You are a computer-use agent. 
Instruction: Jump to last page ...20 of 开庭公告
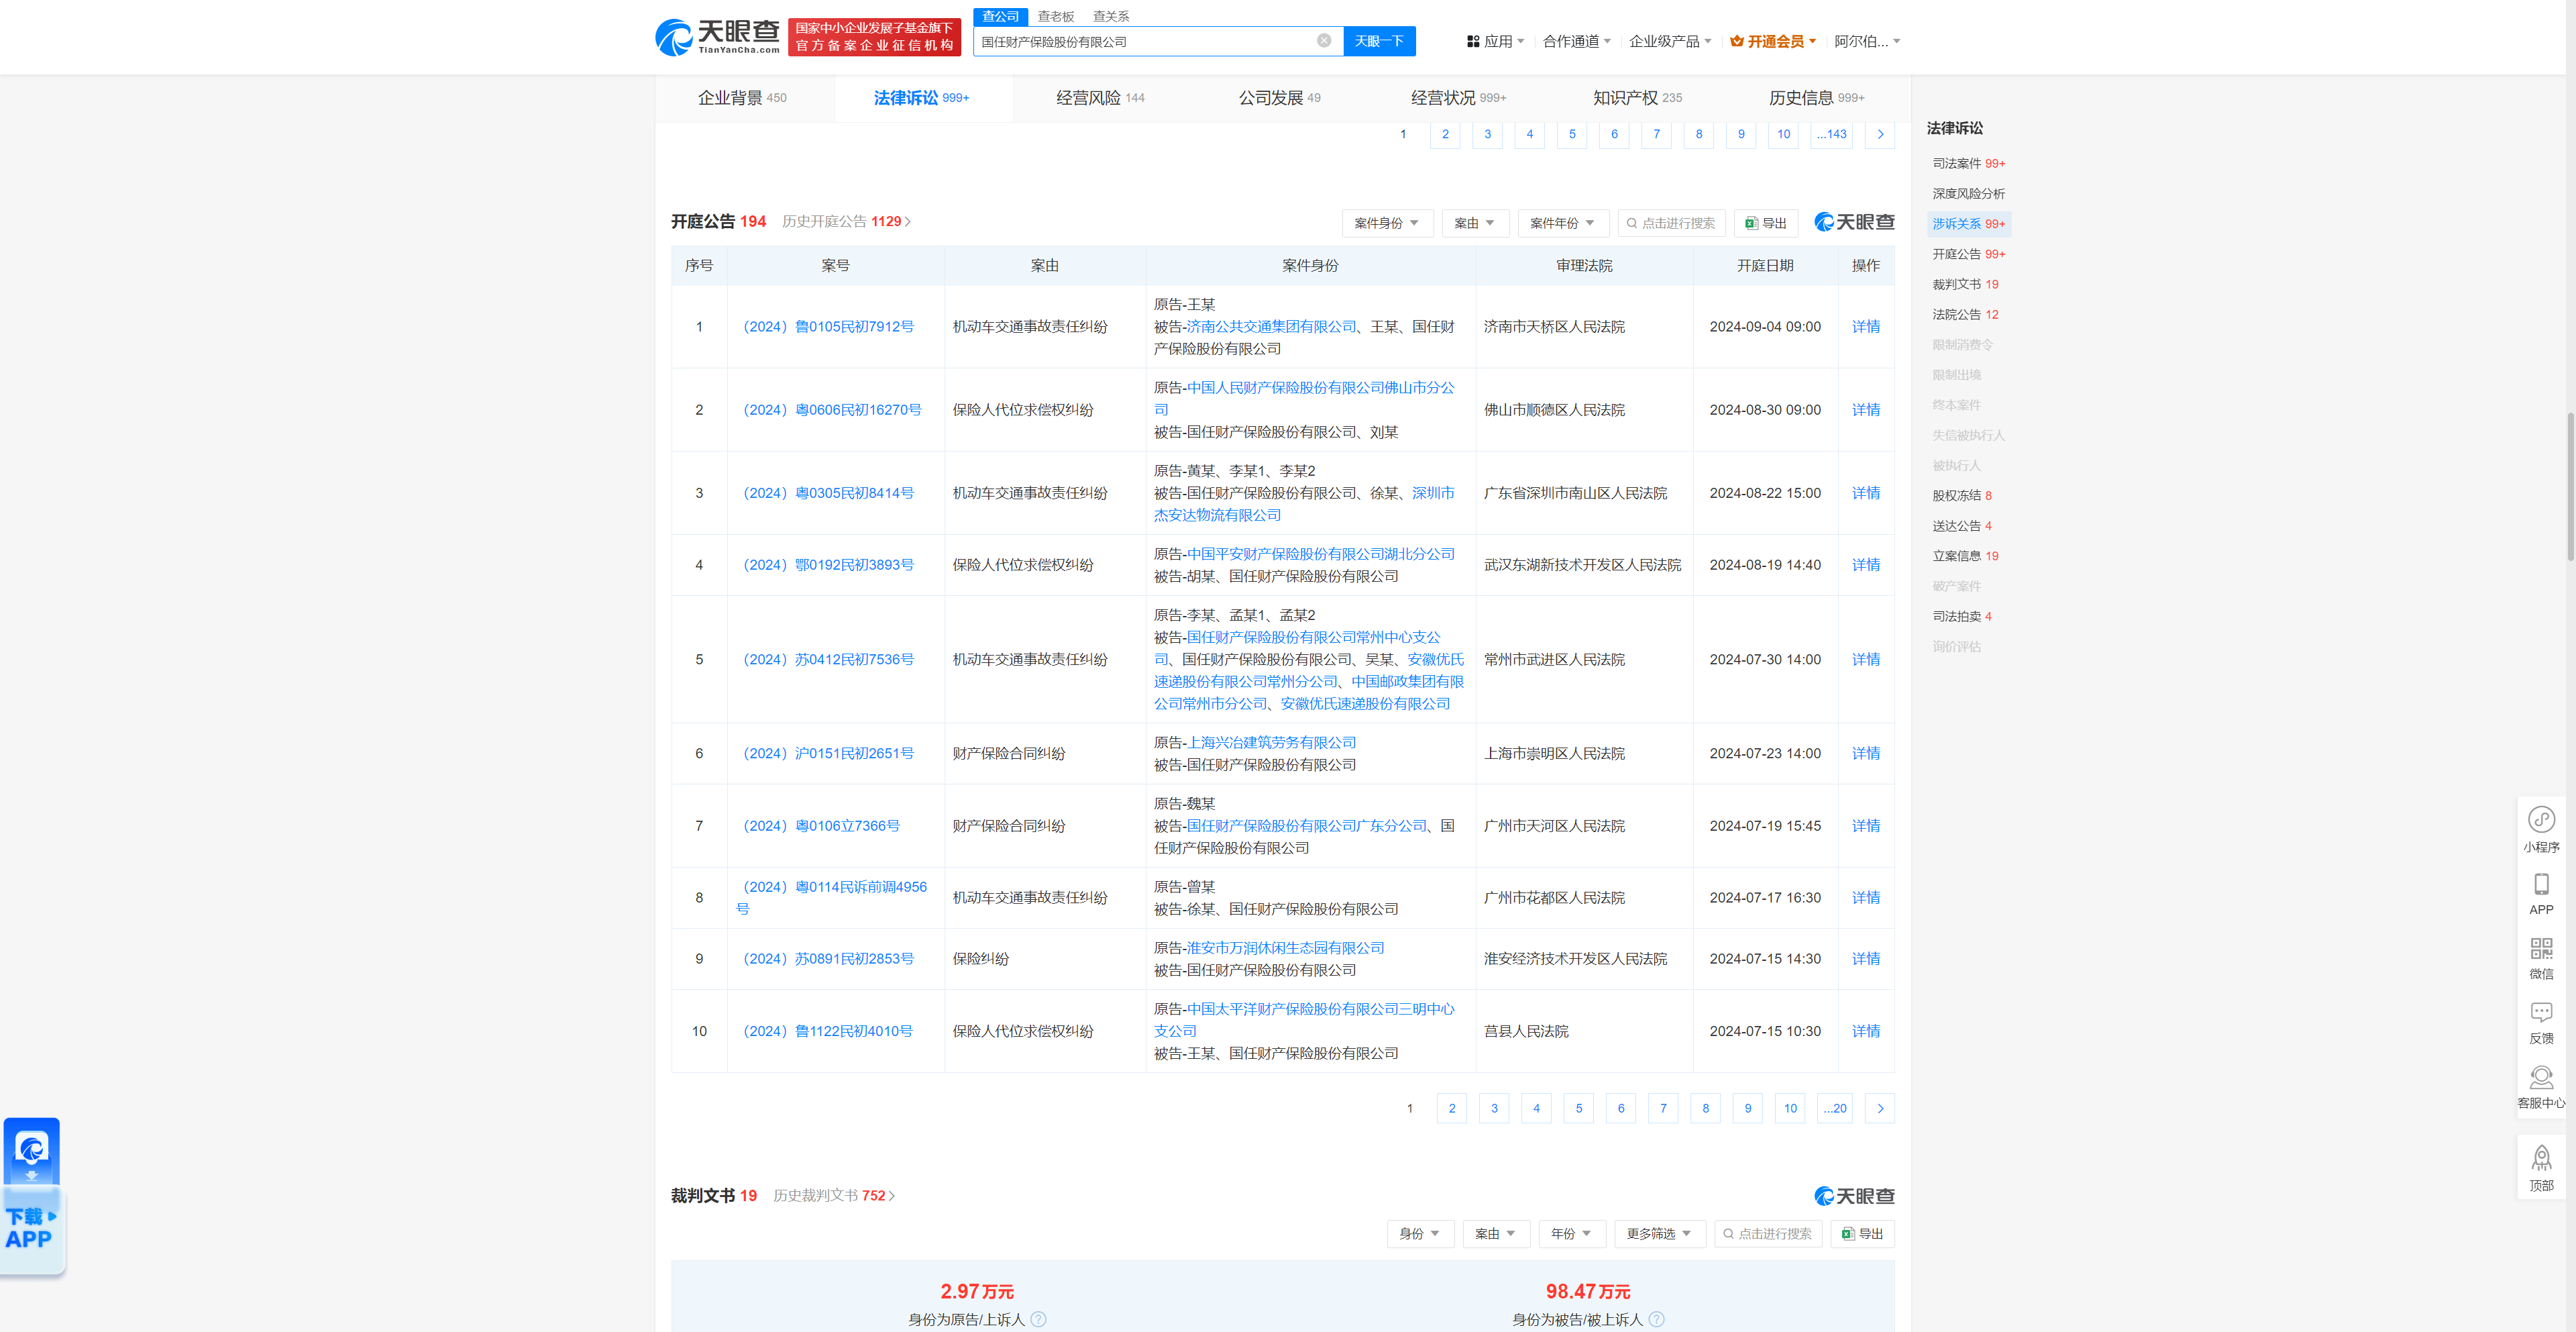(x=1835, y=1108)
